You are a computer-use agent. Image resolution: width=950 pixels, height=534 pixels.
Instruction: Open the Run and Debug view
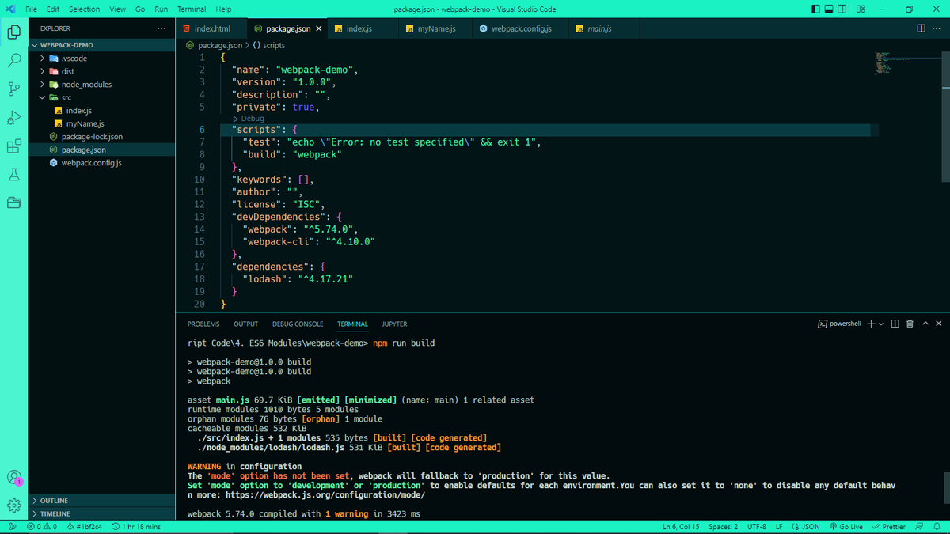pos(13,117)
